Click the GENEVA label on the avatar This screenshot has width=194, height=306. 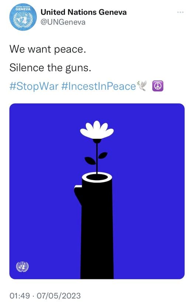(23, 9)
